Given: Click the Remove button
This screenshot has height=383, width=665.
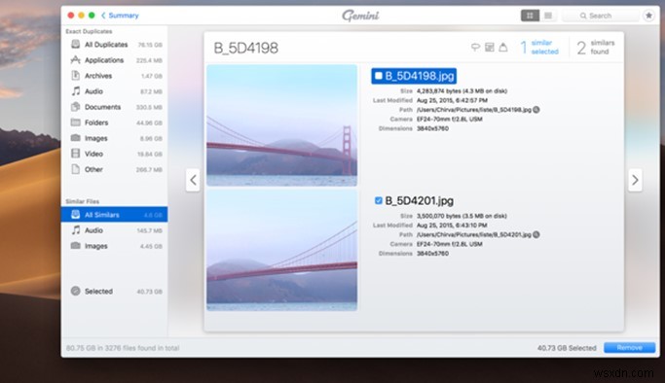Looking at the screenshot, I should (629, 347).
